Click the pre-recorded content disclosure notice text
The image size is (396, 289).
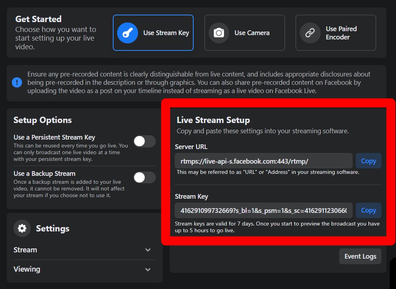pos(199,82)
